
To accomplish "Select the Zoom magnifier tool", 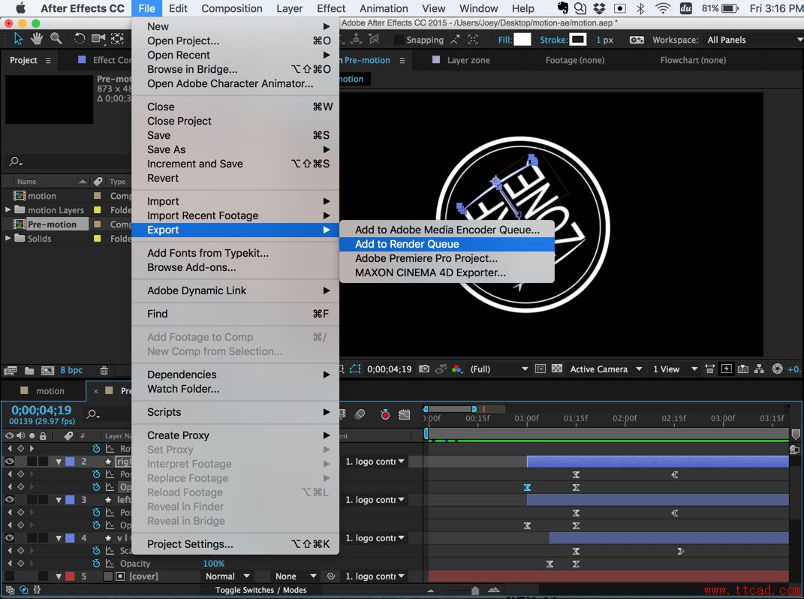I will click(x=56, y=39).
